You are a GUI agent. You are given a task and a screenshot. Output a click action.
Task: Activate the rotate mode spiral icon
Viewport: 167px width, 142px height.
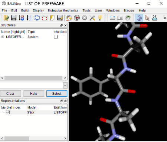click(x=139, y=18)
